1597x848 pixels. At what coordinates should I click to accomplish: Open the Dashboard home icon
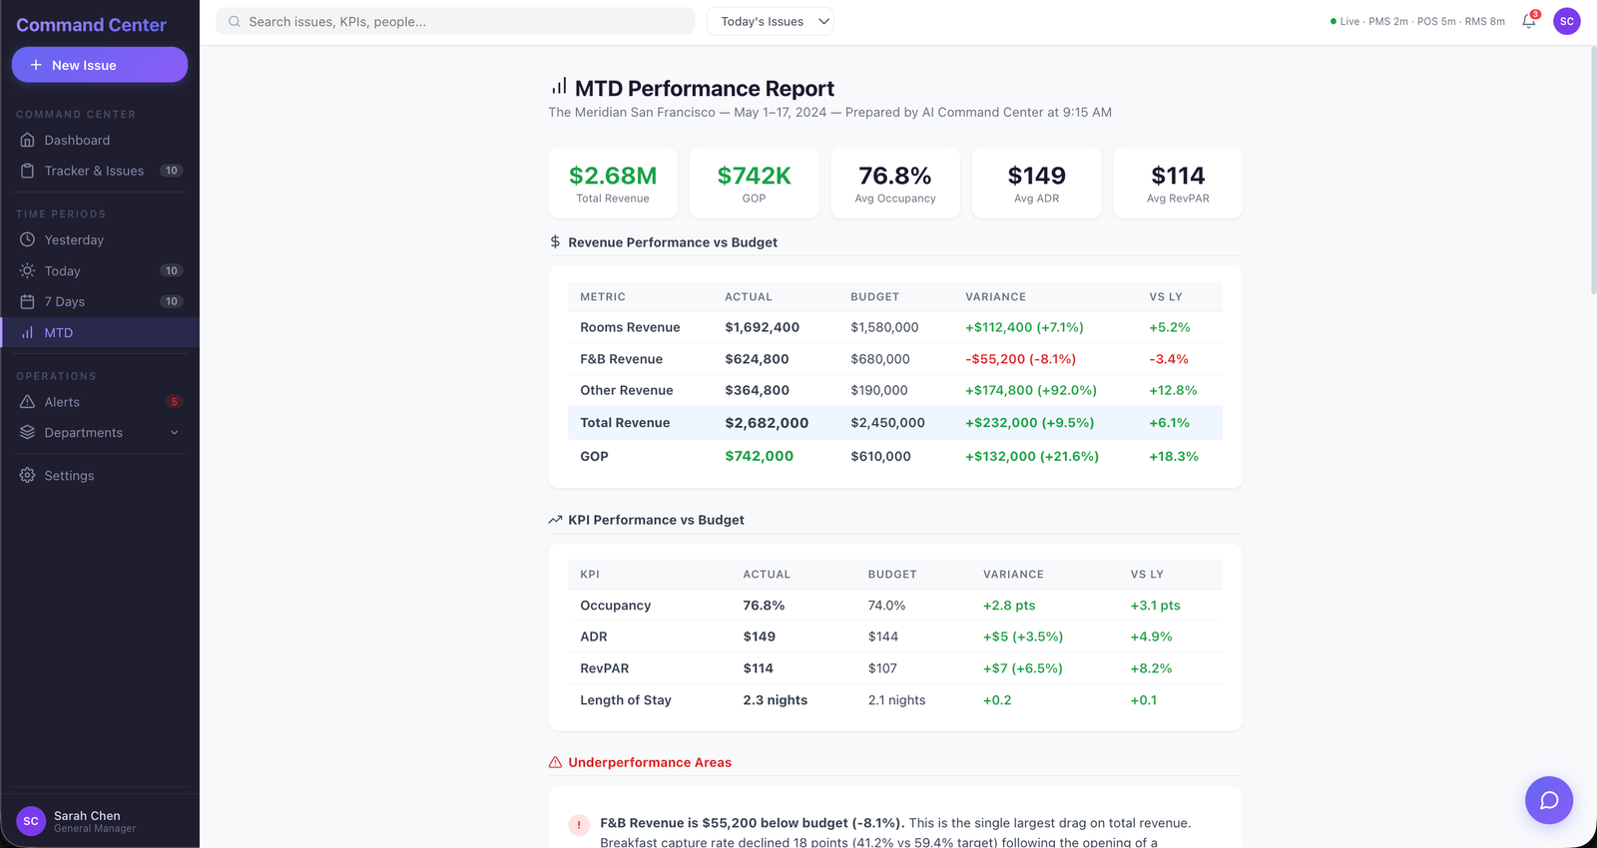pyautogui.click(x=27, y=141)
